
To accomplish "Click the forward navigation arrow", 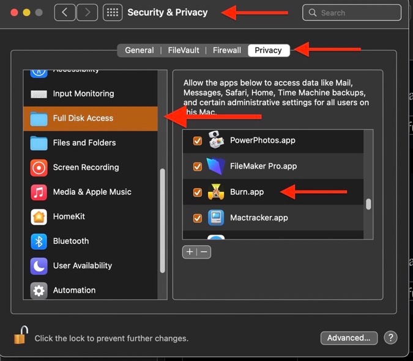I will 87,12.
